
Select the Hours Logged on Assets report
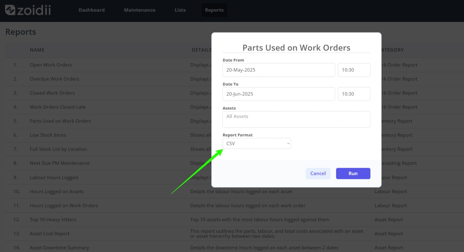pyautogui.click(x=56, y=191)
